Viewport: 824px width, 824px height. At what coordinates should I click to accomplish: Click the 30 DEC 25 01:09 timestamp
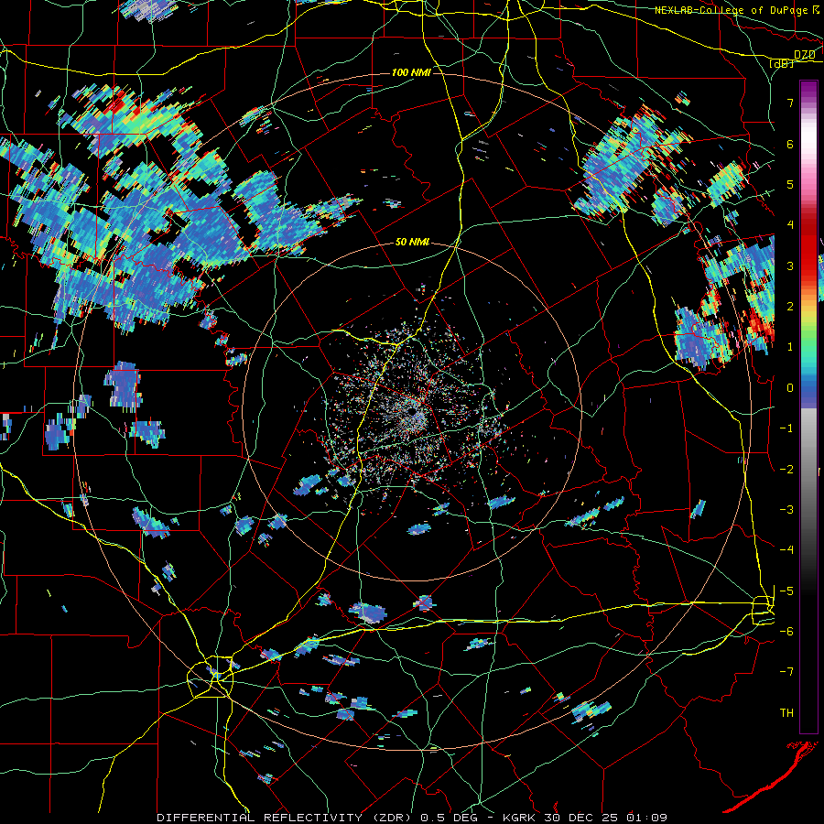click(x=605, y=818)
